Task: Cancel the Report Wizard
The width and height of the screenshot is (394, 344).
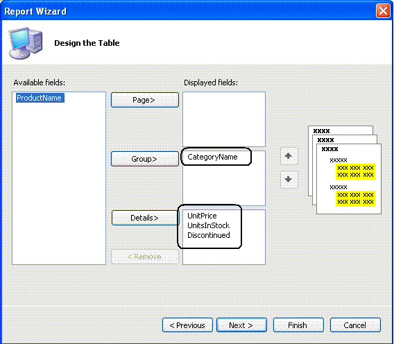Action: click(x=355, y=325)
